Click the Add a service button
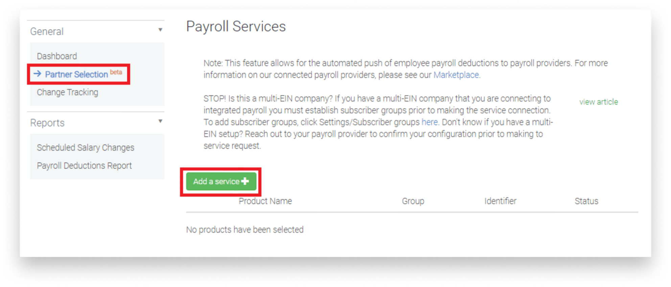 pos(220,182)
